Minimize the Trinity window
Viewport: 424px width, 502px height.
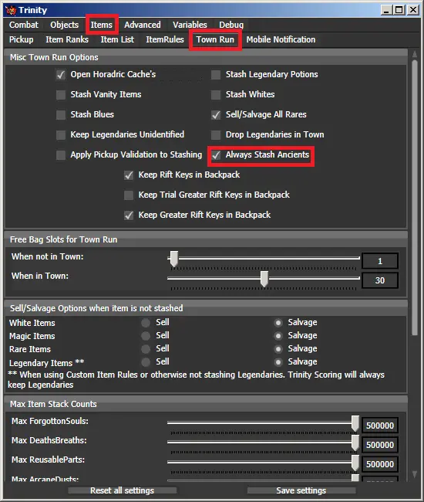[x=386, y=10]
